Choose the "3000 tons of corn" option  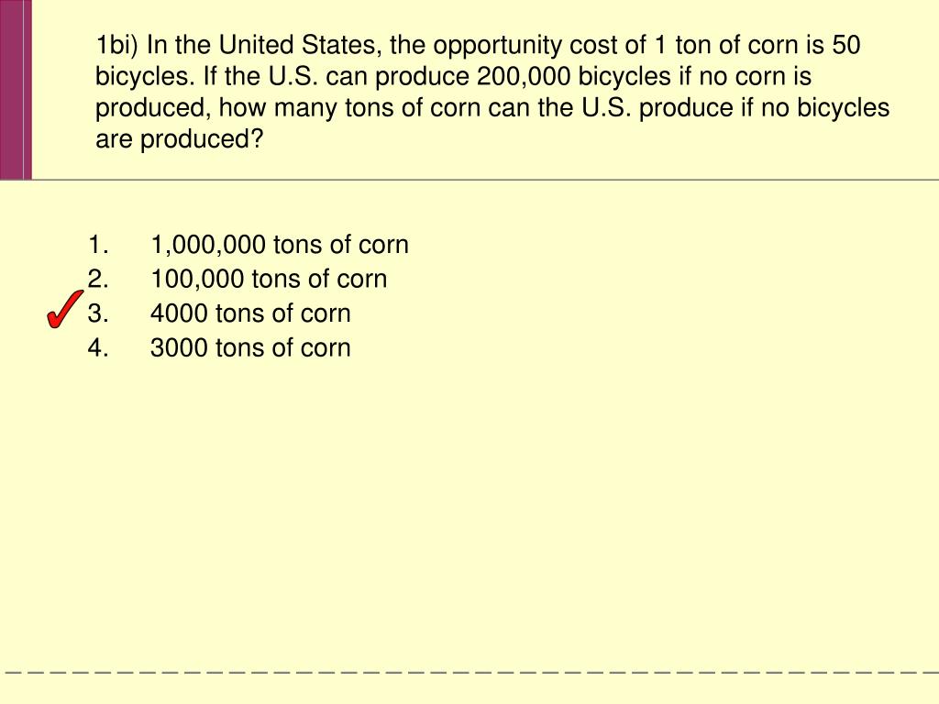(x=250, y=347)
